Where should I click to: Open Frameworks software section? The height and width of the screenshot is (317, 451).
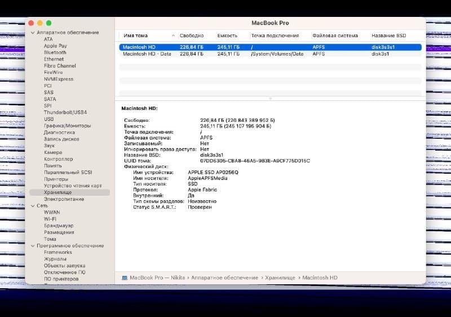coord(58,252)
